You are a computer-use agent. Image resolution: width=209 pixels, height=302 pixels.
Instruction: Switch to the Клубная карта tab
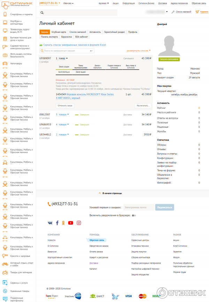click(x=59, y=32)
